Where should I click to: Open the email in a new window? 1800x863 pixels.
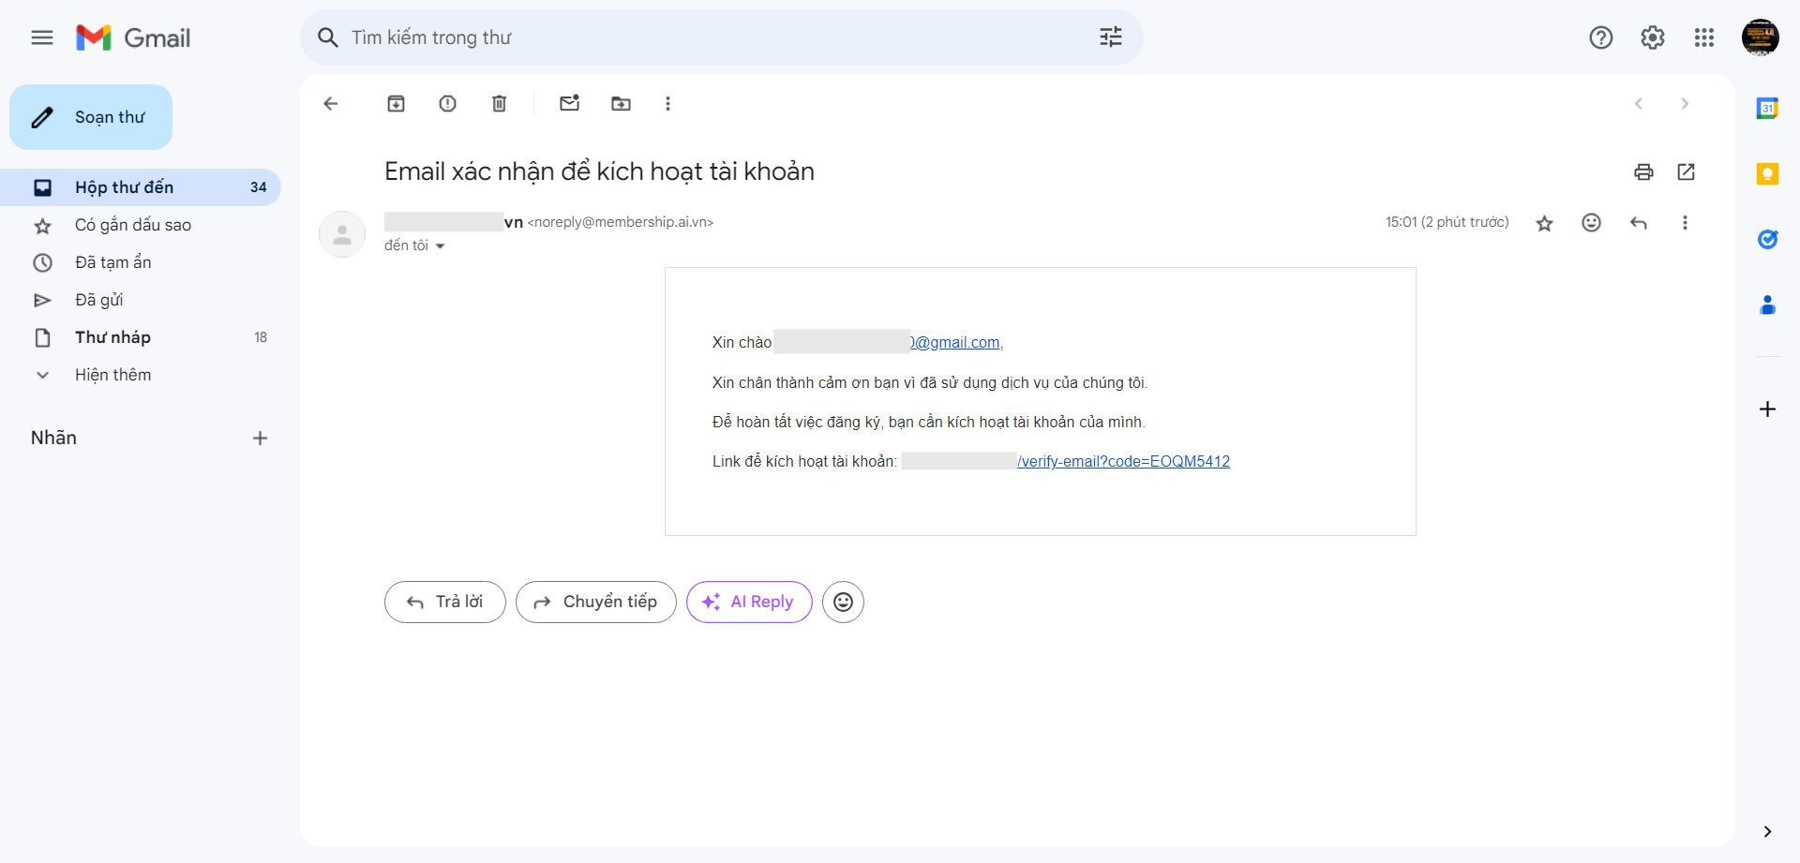[1686, 171]
